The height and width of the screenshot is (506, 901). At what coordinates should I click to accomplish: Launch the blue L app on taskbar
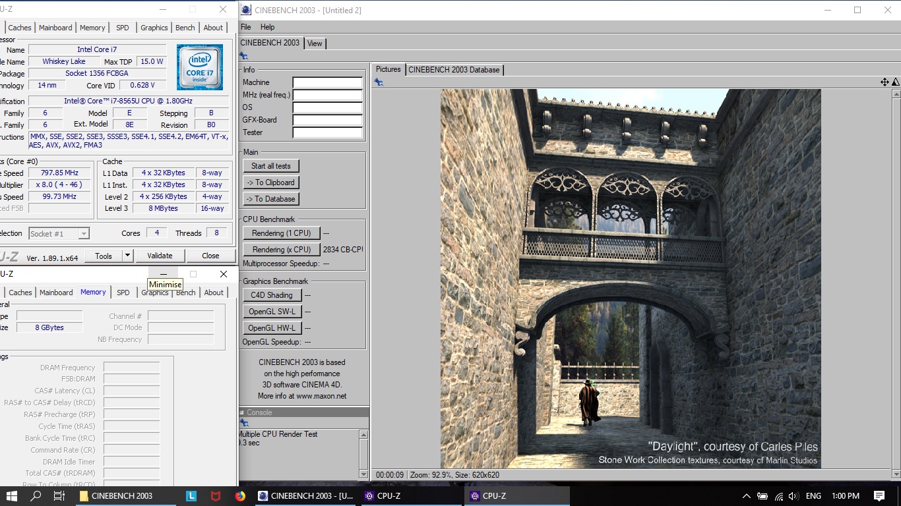(191, 496)
